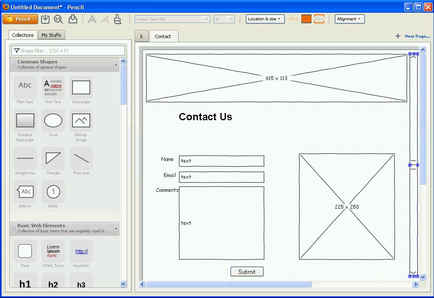
Task: Click the 1:1 actual size zoom icon
Action: [x=58, y=19]
